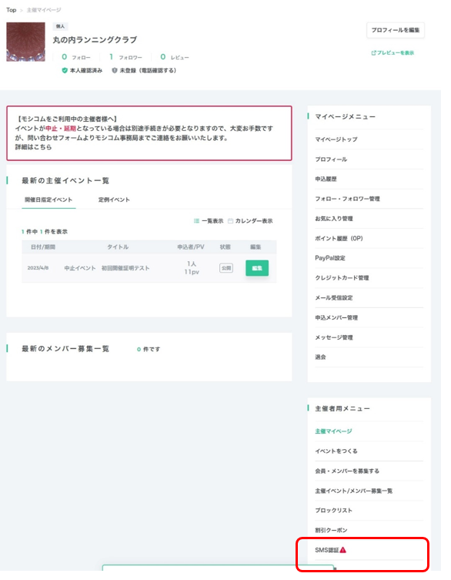Click the calendar view icon
The height and width of the screenshot is (580, 451).
coord(230,221)
